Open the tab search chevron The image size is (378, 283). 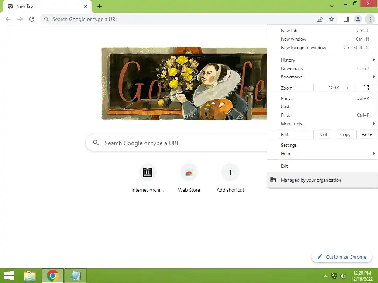pos(332,6)
